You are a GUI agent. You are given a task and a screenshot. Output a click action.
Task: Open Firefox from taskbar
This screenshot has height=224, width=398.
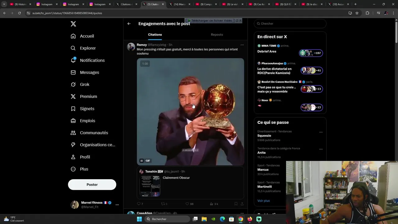point(250,219)
